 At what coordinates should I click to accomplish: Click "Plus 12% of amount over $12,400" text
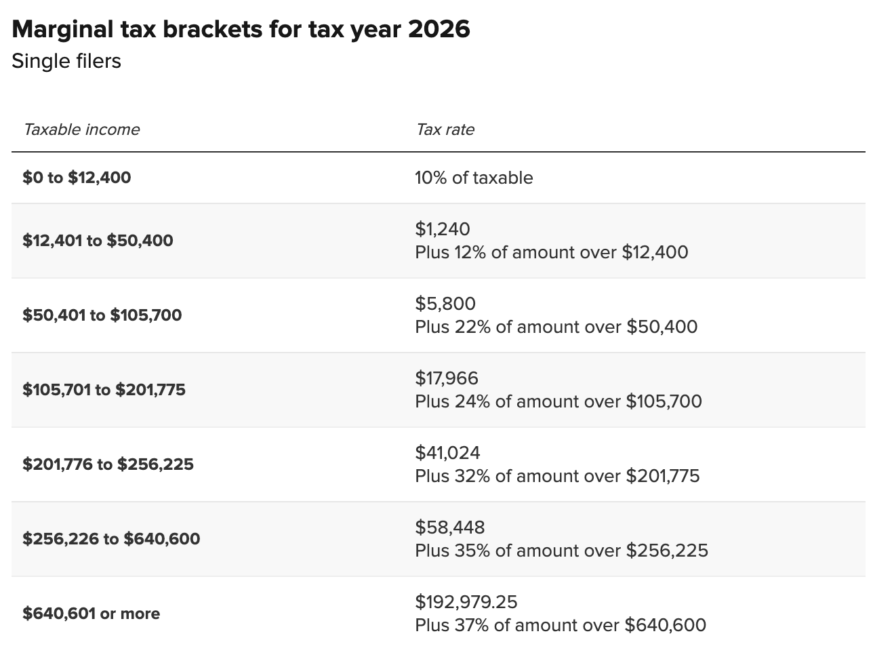click(x=551, y=252)
